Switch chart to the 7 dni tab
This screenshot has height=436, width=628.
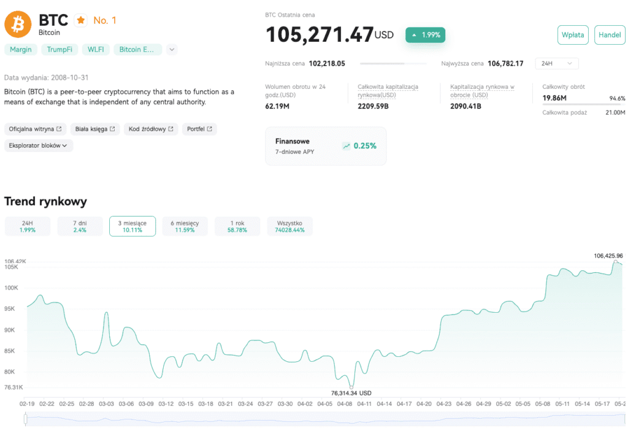click(x=80, y=227)
